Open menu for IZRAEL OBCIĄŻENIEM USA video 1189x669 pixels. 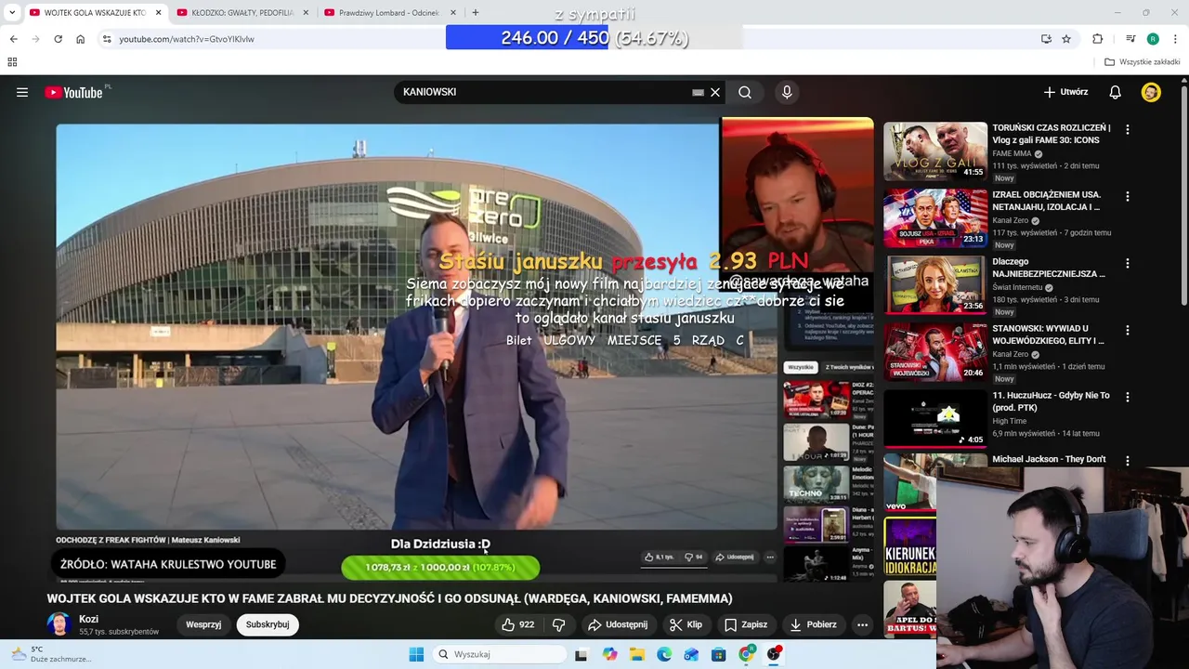[x=1127, y=197]
